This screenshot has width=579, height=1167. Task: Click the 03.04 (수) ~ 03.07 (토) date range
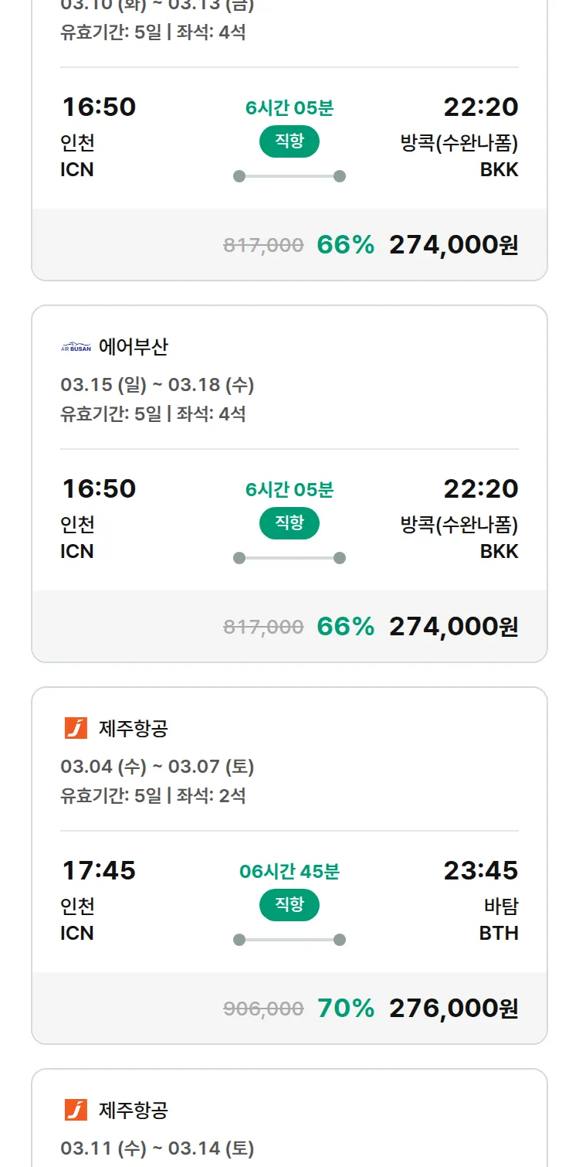coord(157,767)
